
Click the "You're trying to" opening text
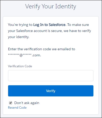(x=20, y=25)
